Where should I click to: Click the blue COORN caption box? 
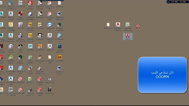click(162, 75)
